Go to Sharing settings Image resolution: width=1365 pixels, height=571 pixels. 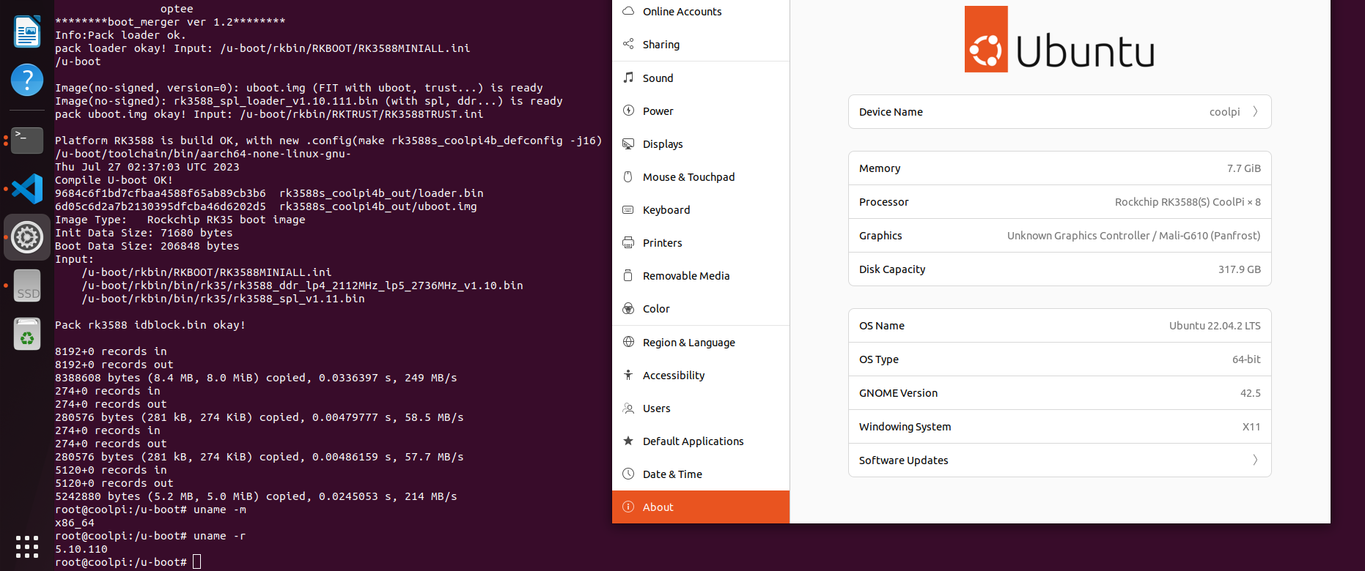[x=701, y=44]
